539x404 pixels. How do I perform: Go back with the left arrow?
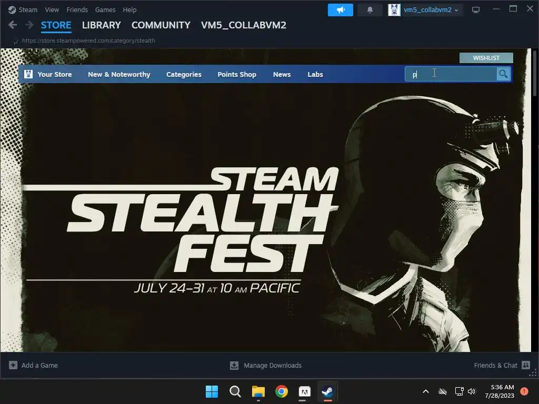(x=13, y=25)
